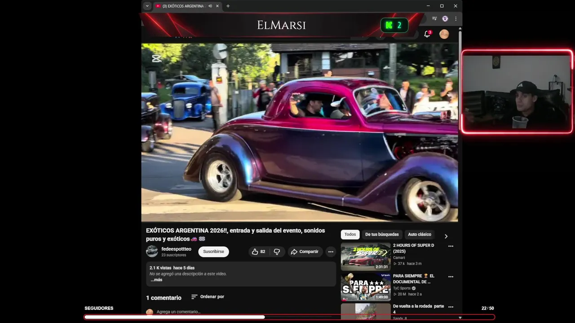This screenshot has width=575, height=323.
Task: Select the De tus búsquedas chip
Action: tap(382, 234)
